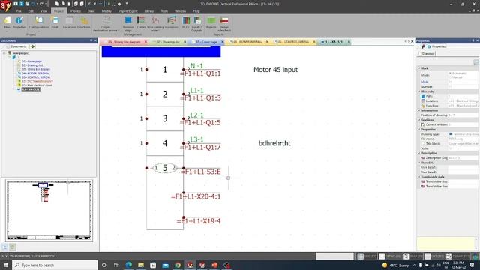Select Manual mark mode radio button
The height and width of the screenshot is (270, 480).
(450, 77)
